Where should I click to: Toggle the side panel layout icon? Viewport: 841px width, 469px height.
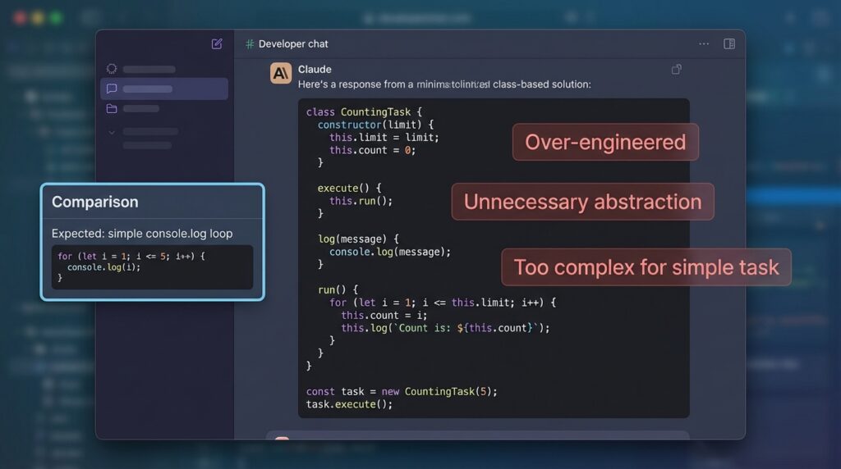coord(729,44)
